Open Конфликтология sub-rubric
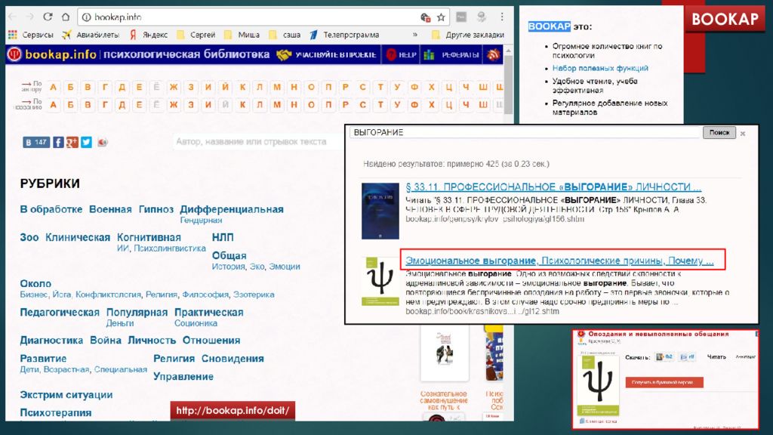The image size is (773, 435). point(108,295)
